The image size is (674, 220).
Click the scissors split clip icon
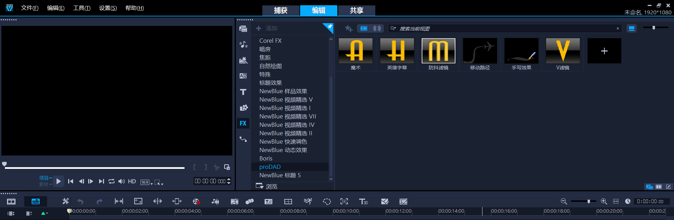pos(216,167)
